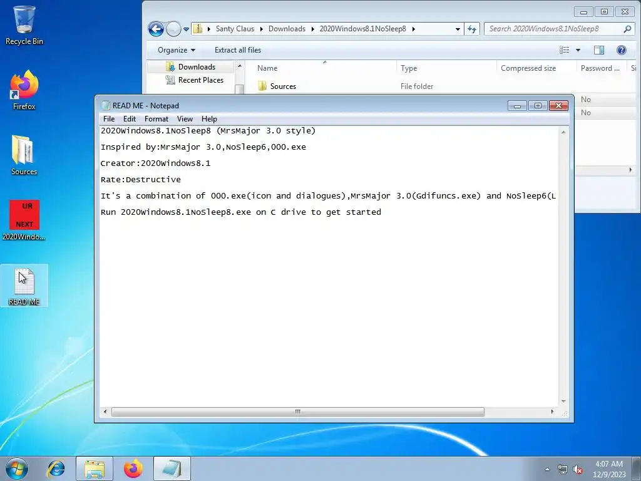Click Notepad's scroll right arrow
The height and width of the screenshot is (481, 641).
pos(552,411)
